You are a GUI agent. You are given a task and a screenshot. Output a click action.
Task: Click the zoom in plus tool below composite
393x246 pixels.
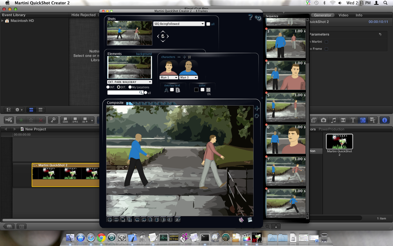click(110, 219)
